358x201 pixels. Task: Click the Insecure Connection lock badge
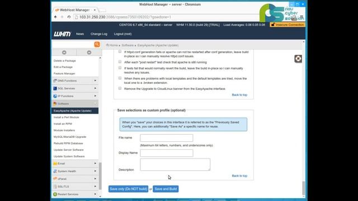(x=287, y=25)
